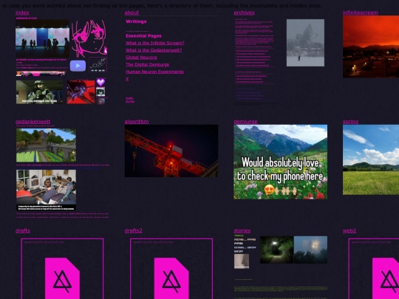Image resolution: width=399 pixels, height=299 pixels.
Task: Click the LAN party computer room photo
Action: (x=46, y=190)
